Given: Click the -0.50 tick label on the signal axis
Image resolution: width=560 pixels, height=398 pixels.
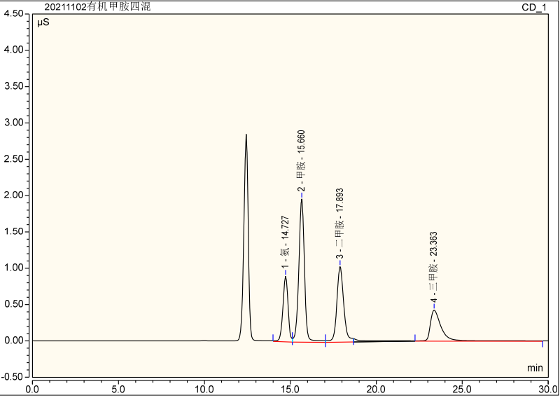Looking at the screenshot, I should [14, 377].
